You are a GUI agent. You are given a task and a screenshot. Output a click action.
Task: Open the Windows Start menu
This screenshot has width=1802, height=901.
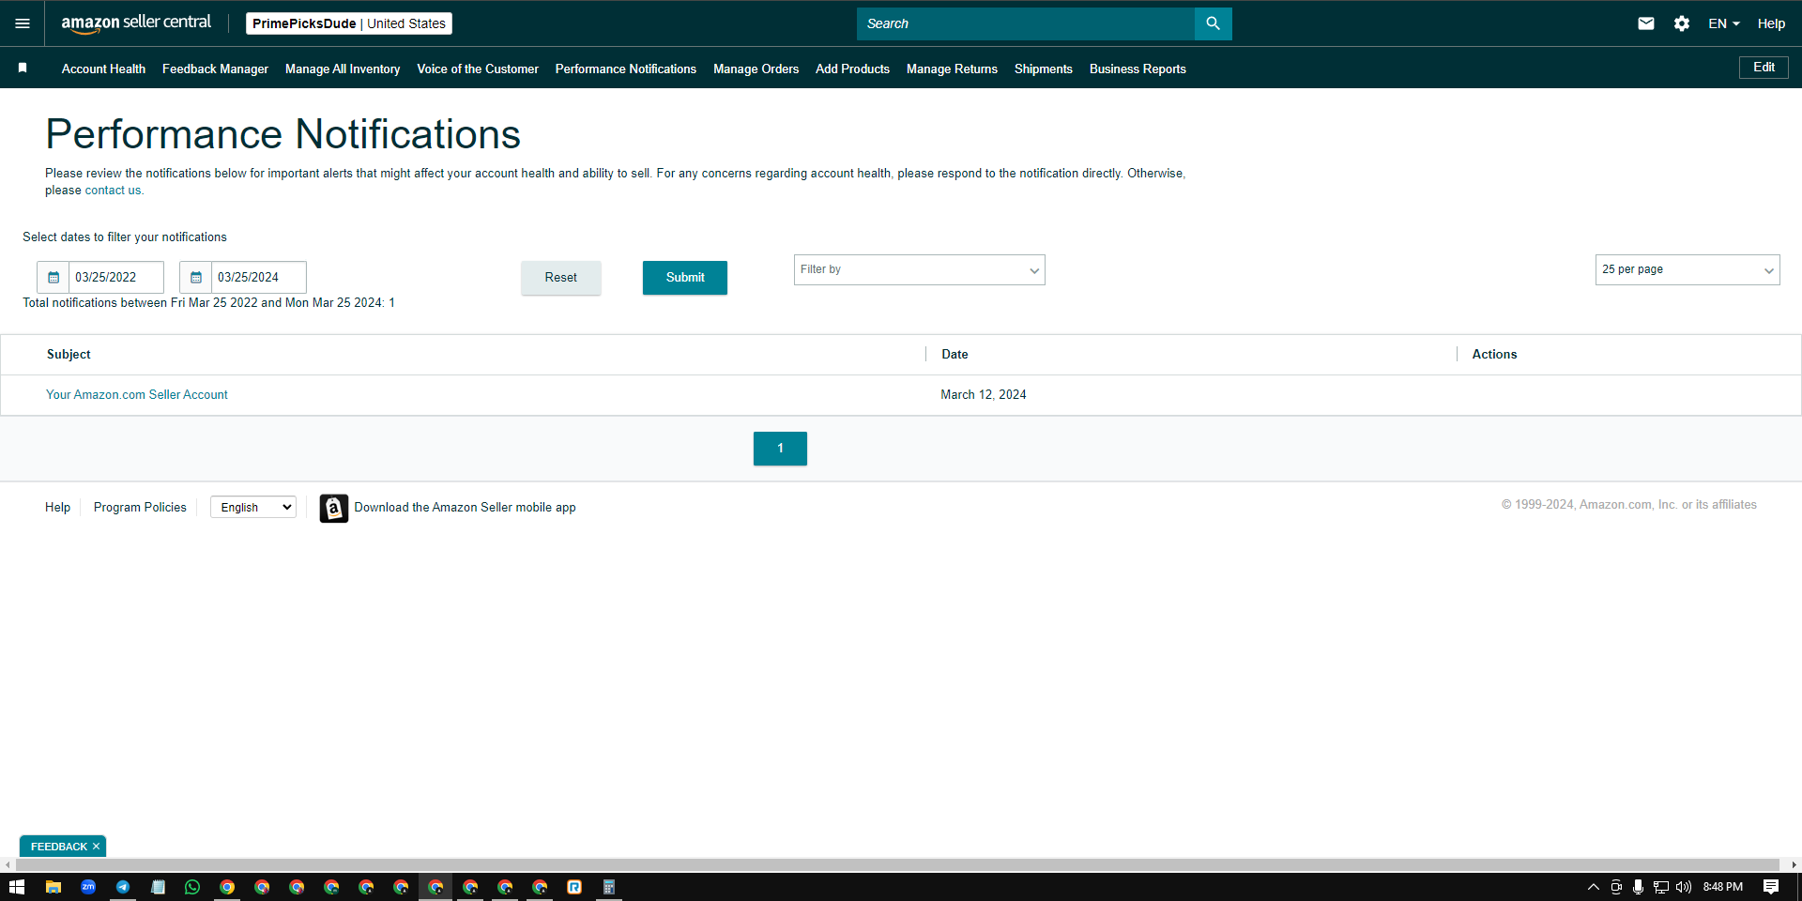click(x=16, y=887)
